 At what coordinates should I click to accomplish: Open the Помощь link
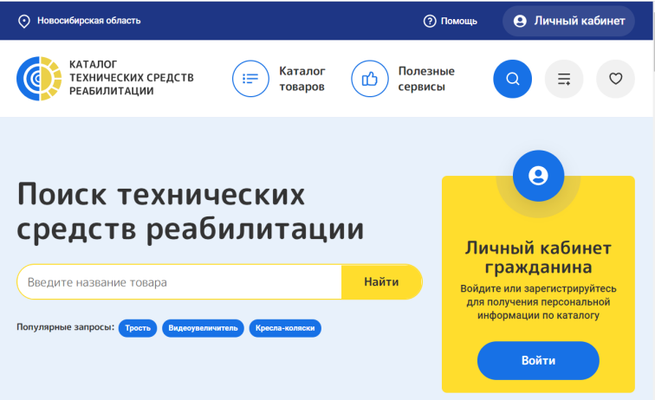point(459,21)
